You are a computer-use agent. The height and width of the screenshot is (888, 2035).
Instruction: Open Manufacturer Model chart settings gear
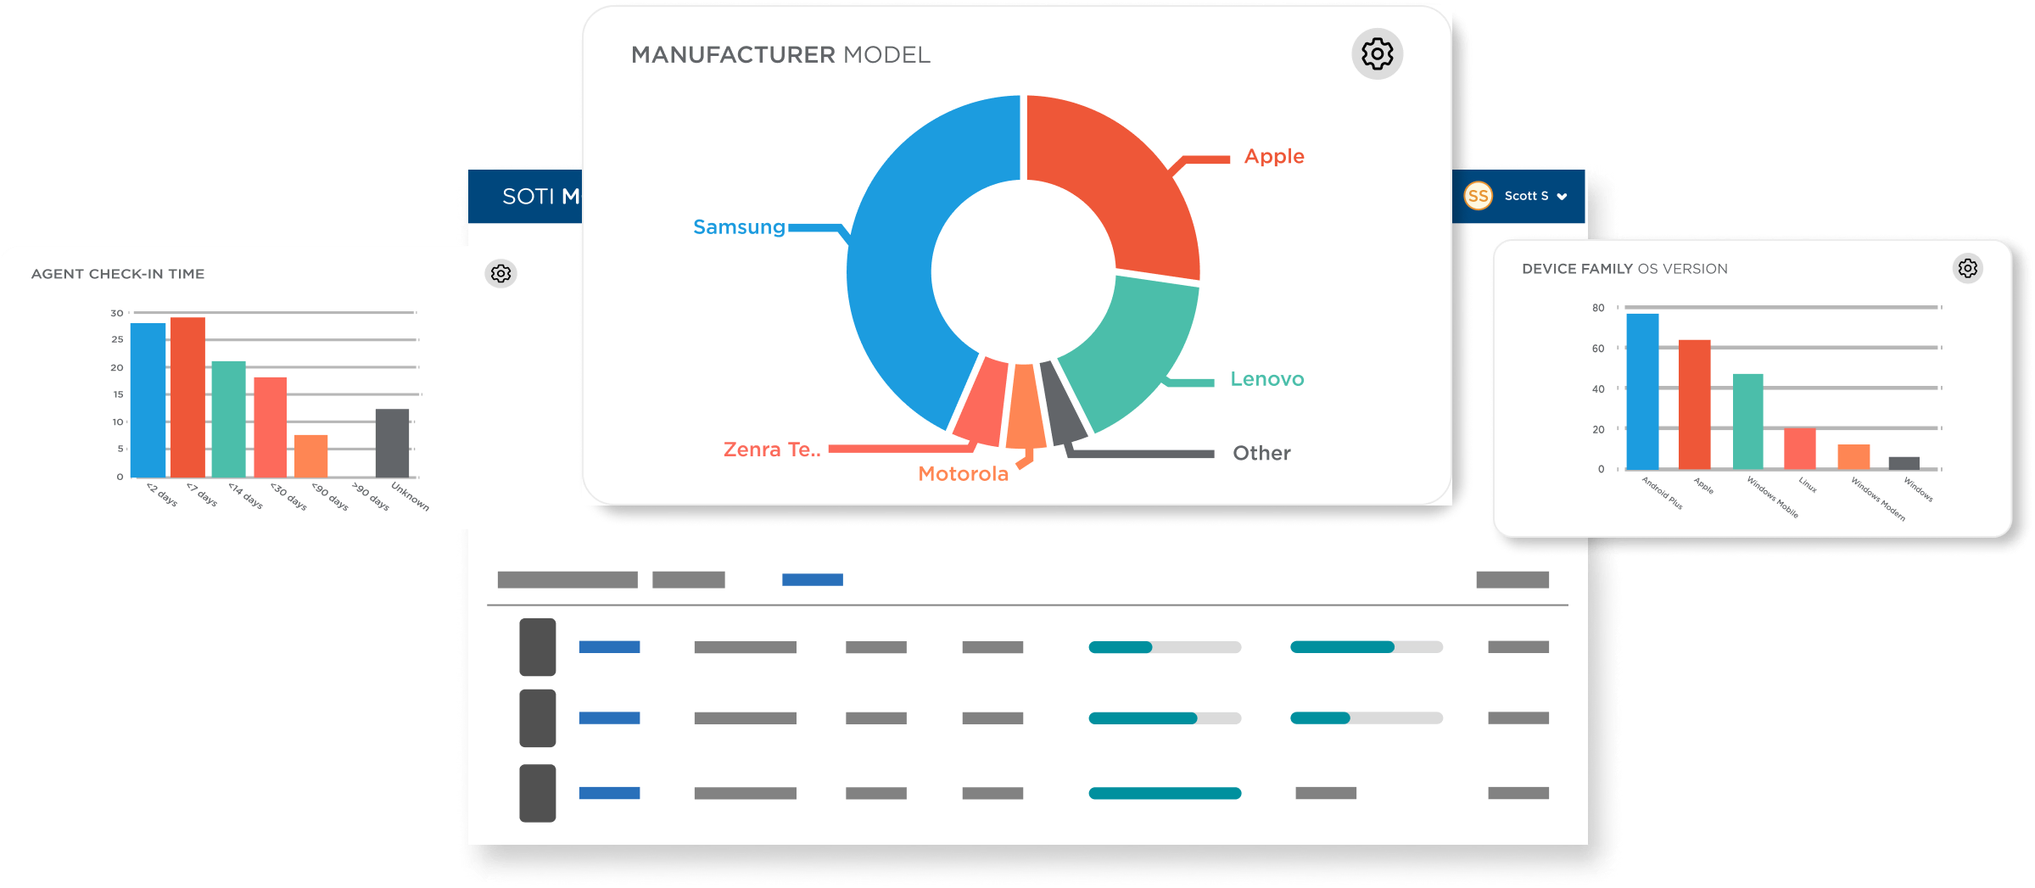[x=1377, y=54]
